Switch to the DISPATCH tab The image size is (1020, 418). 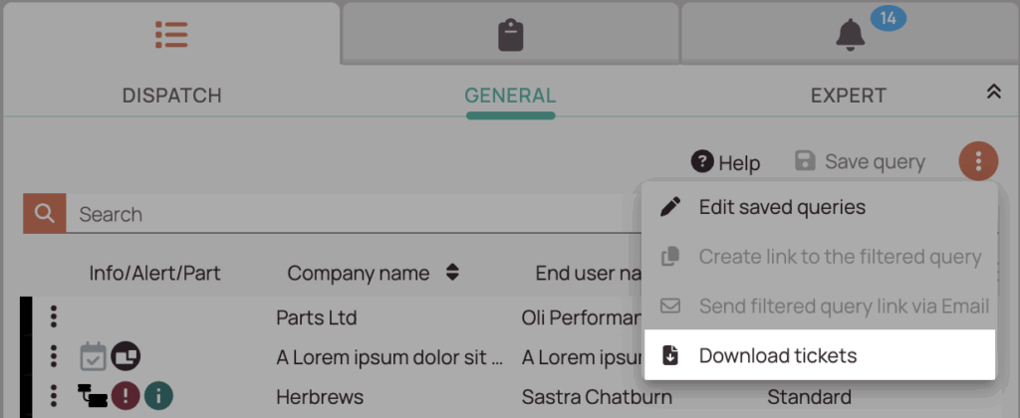(x=171, y=96)
